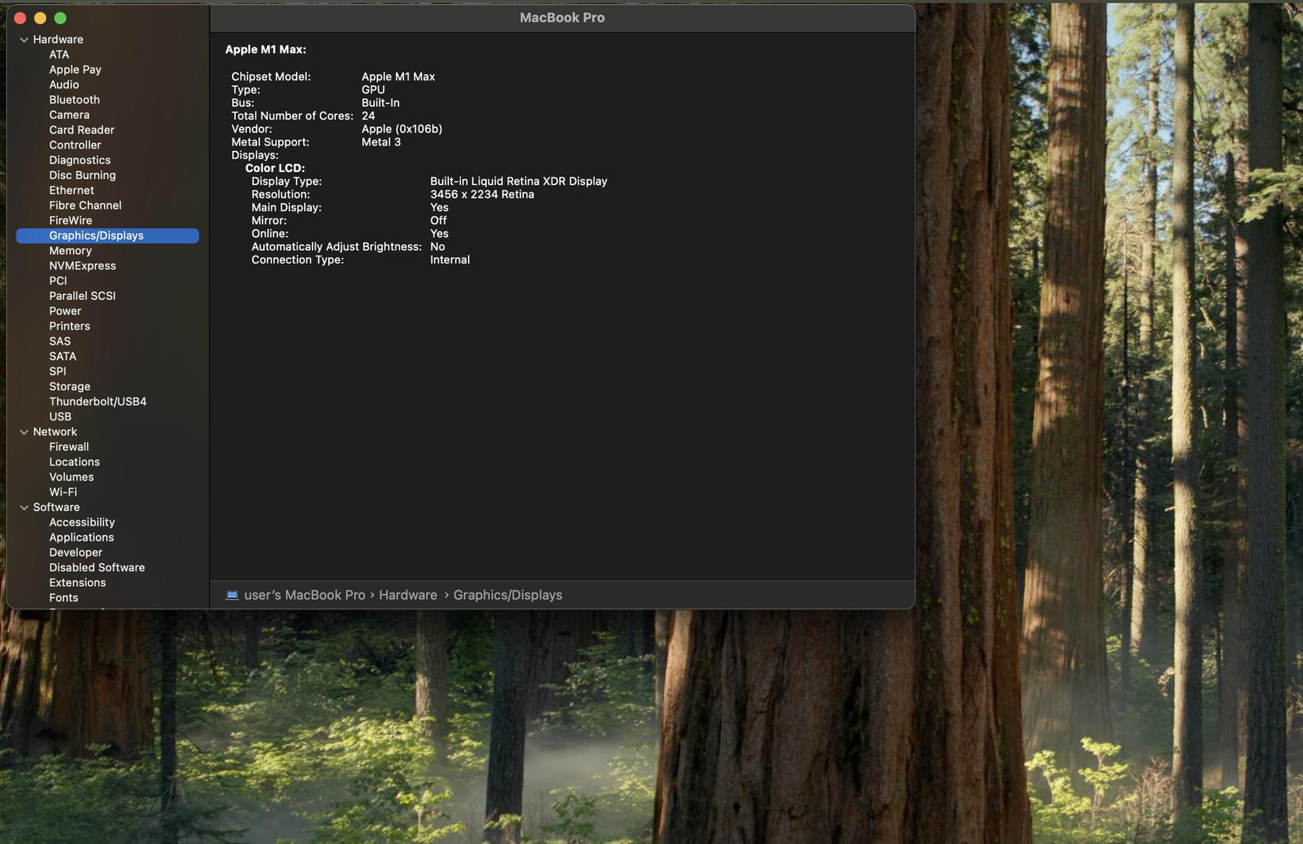This screenshot has width=1303, height=844.
Task: Select ATA in the sidebar
Action: coord(59,55)
